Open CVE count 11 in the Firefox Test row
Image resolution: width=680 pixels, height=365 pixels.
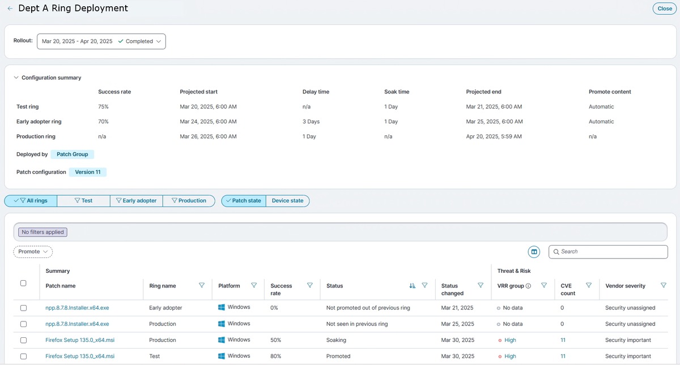coord(563,357)
